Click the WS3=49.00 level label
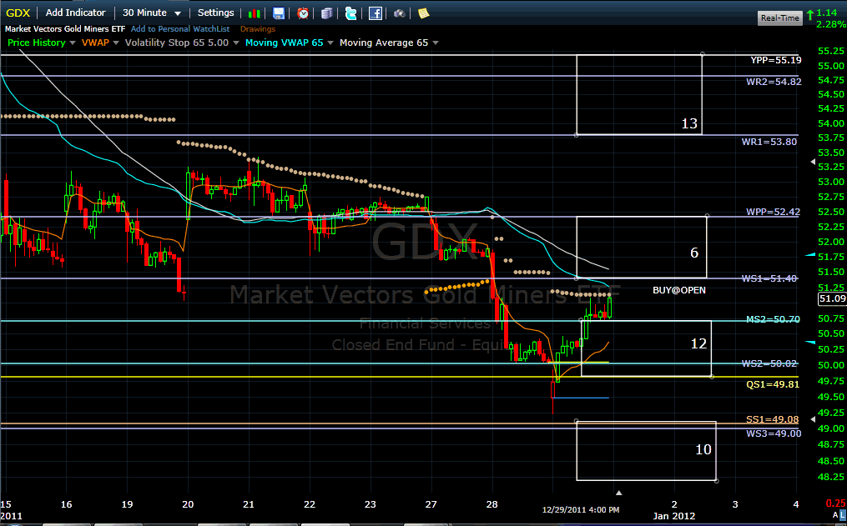 (x=774, y=433)
